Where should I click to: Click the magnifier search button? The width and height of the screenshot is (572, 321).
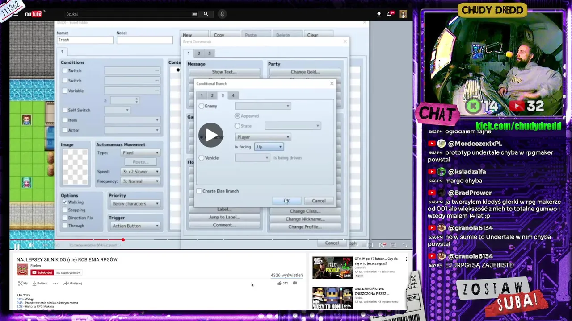point(206,14)
